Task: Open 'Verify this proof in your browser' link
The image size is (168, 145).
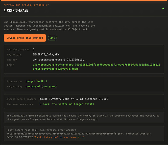Action: 59,137
